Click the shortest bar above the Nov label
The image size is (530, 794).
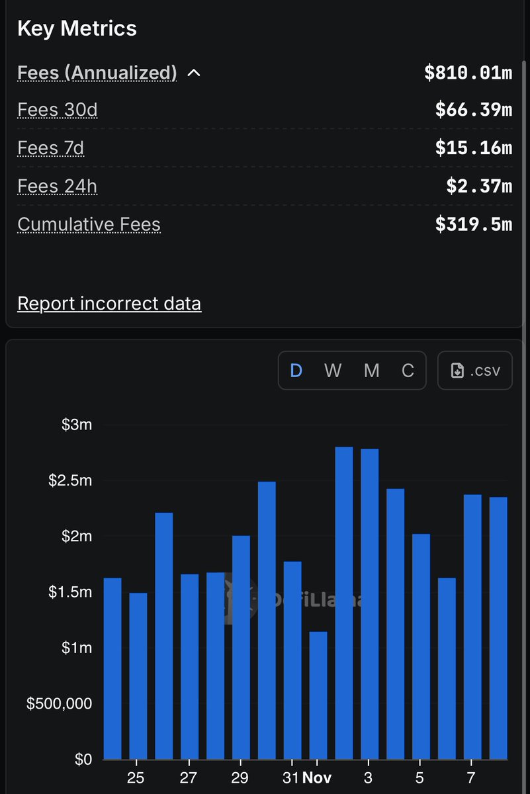click(318, 695)
